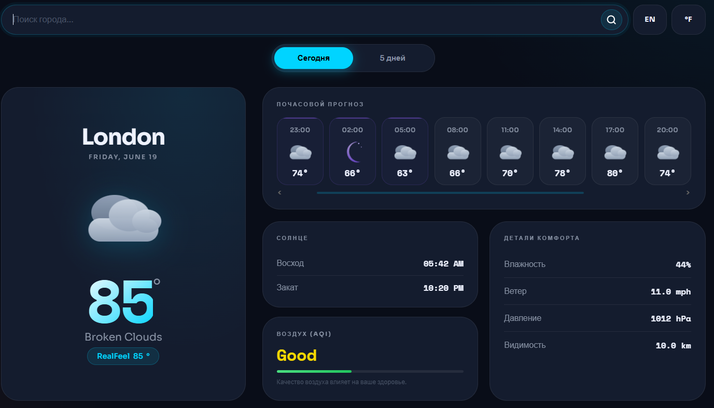
Task: Click the 63° temperature on the 05:00 card
Action: (x=405, y=173)
